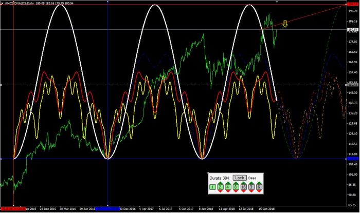Open chart menu triangle beside #MCDONALDS title
Image resolution: width=360 pixels, height=213 pixels.
(2, 3)
